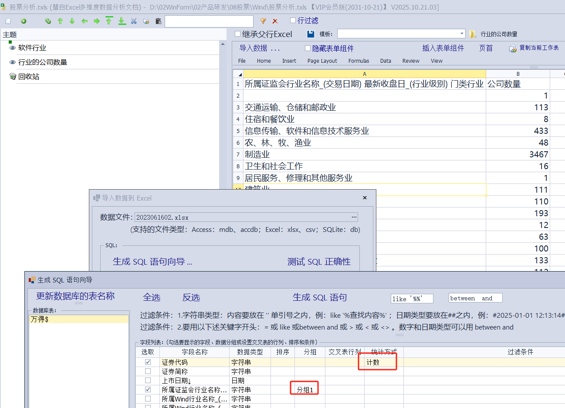Click the 导入数据 ... expander

point(259,48)
